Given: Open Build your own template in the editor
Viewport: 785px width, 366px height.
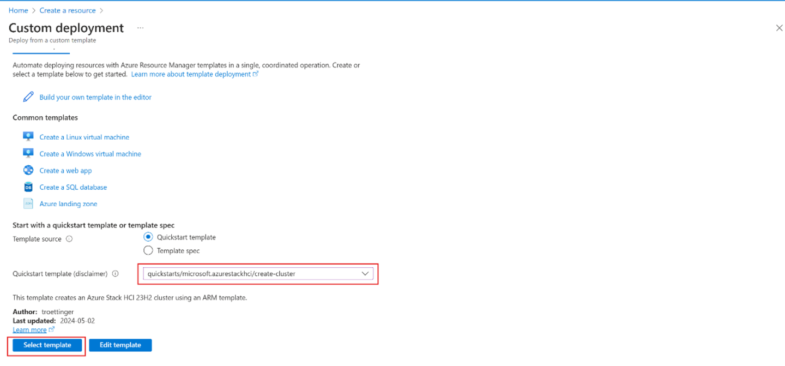Looking at the screenshot, I should click(95, 97).
